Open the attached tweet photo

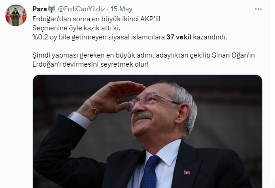point(148,131)
